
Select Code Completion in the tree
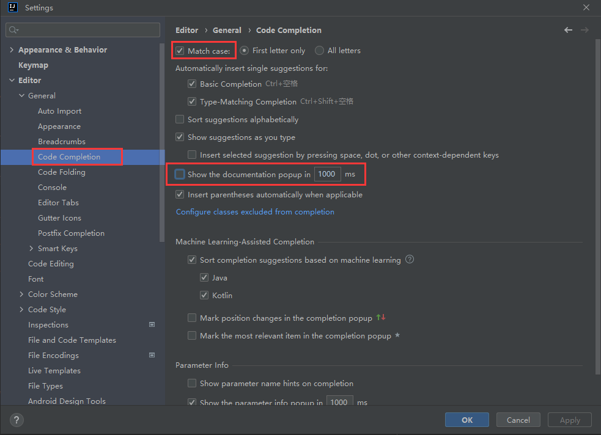(69, 157)
